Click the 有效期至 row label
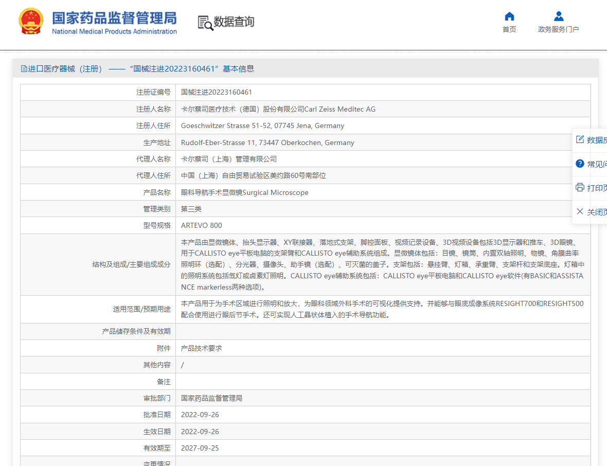The height and width of the screenshot is (466, 607). (157, 448)
